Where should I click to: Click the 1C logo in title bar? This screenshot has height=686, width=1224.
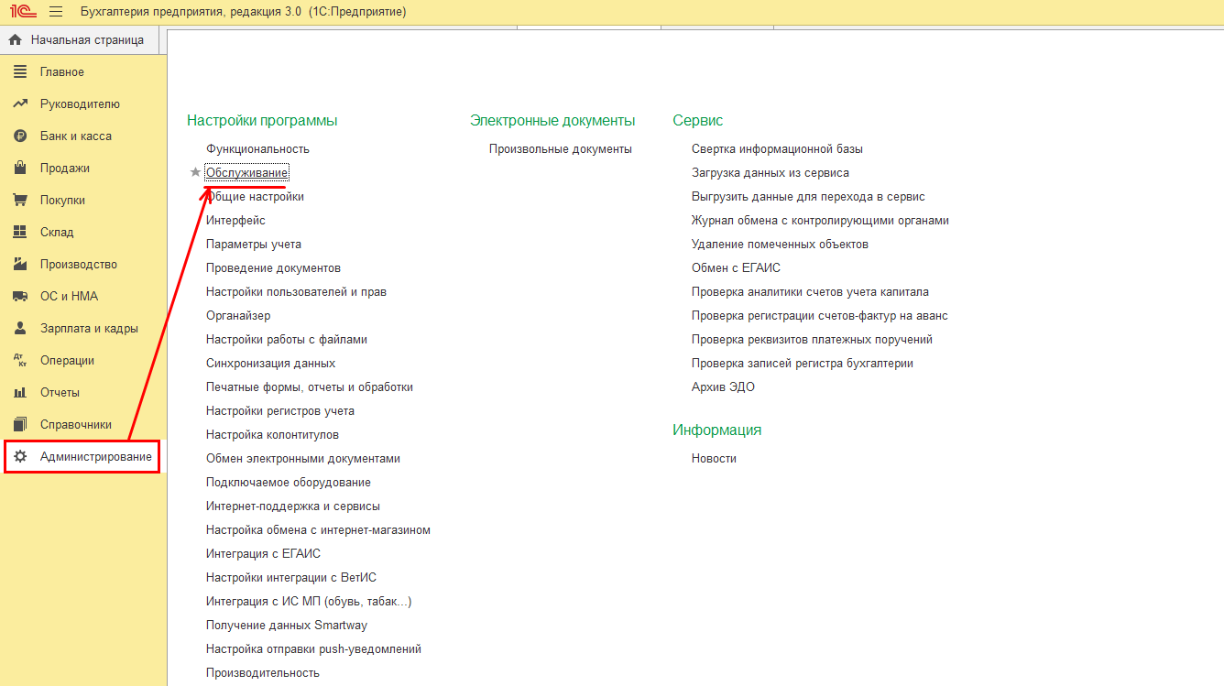(24, 11)
